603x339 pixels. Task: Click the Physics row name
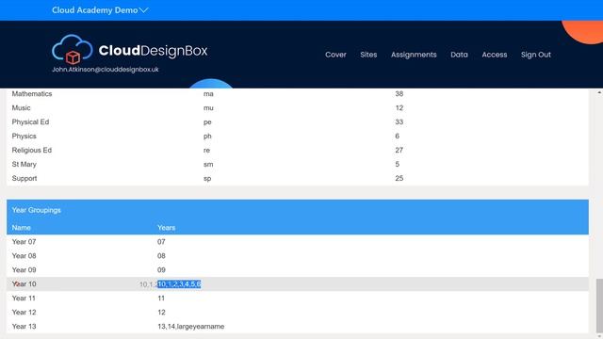(x=24, y=136)
